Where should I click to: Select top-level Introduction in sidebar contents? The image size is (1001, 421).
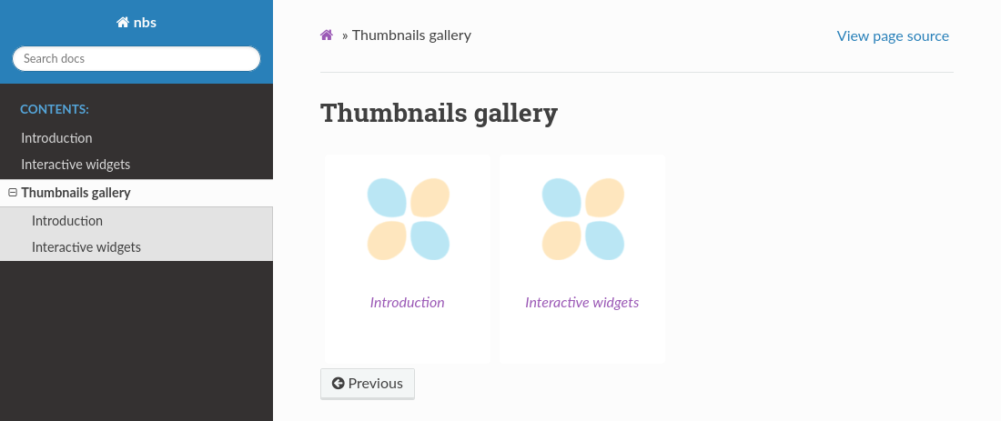click(x=56, y=138)
